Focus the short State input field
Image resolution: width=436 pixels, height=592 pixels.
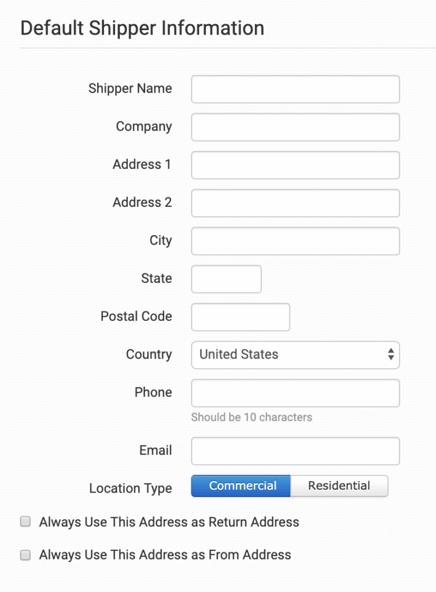coord(226,279)
